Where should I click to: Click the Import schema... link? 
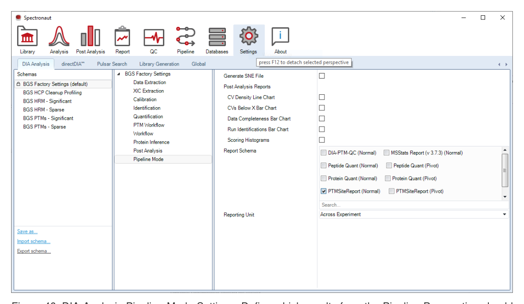[x=34, y=241]
